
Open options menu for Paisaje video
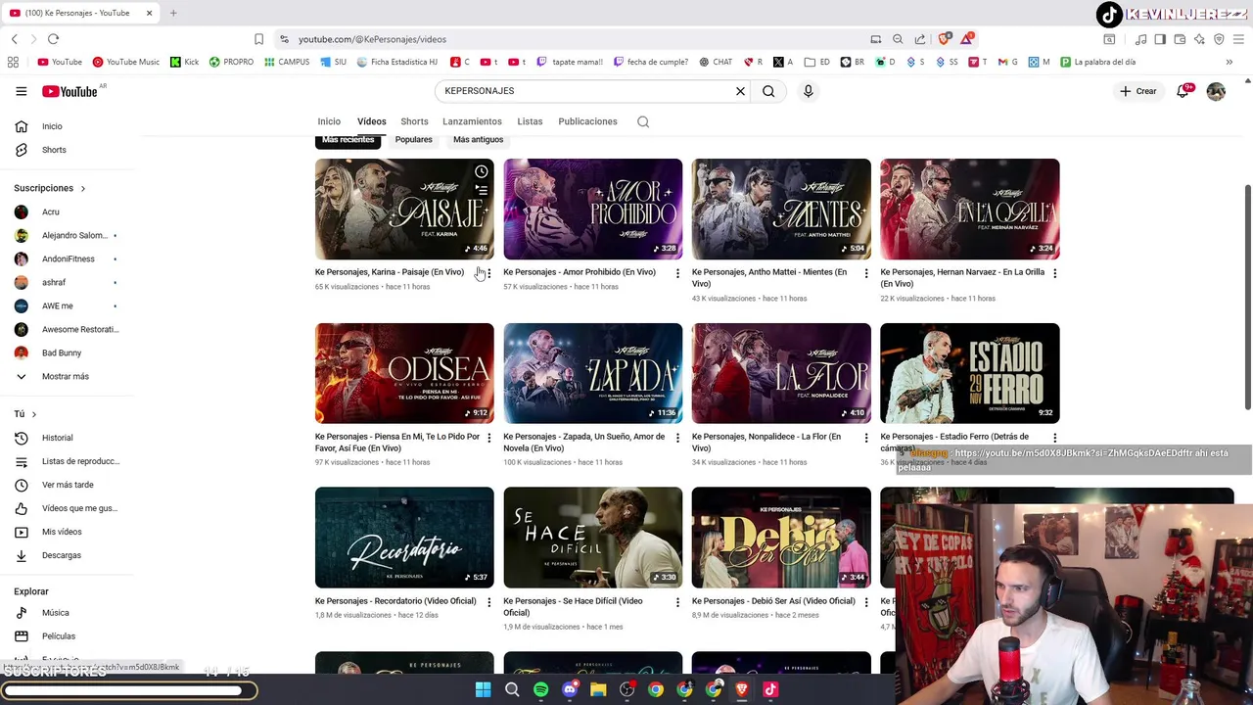(x=489, y=273)
